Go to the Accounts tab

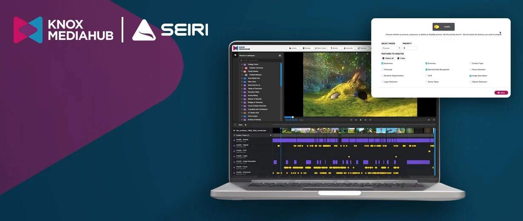[x=348, y=48]
